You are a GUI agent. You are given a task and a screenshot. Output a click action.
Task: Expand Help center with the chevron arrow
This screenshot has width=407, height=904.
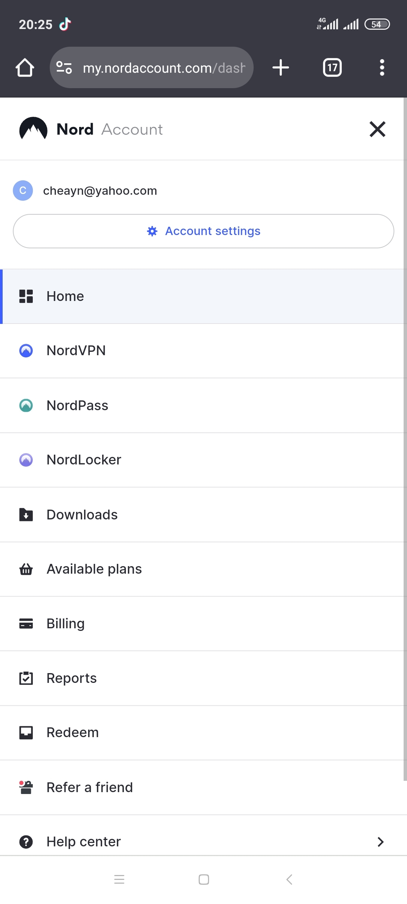[x=381, y=842]
